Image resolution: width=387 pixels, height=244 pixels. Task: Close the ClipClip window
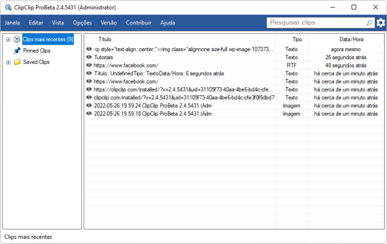(x=375, y=7)
